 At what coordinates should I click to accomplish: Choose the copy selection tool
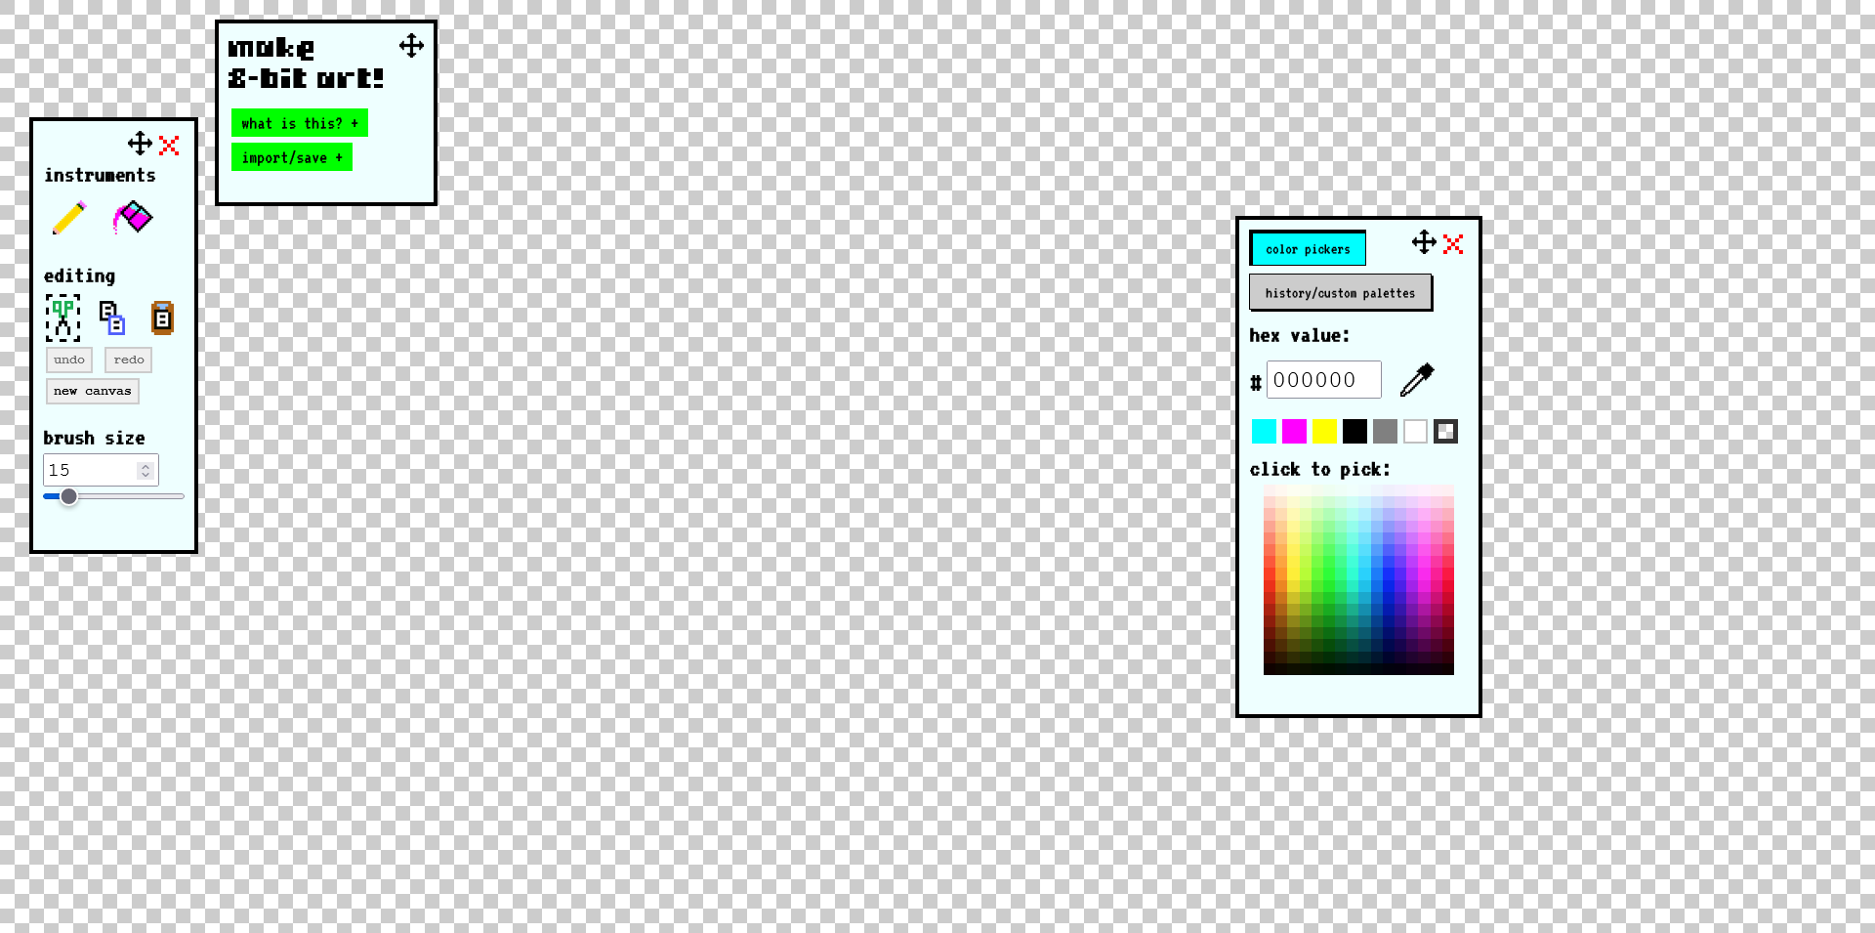pos(112,318)
